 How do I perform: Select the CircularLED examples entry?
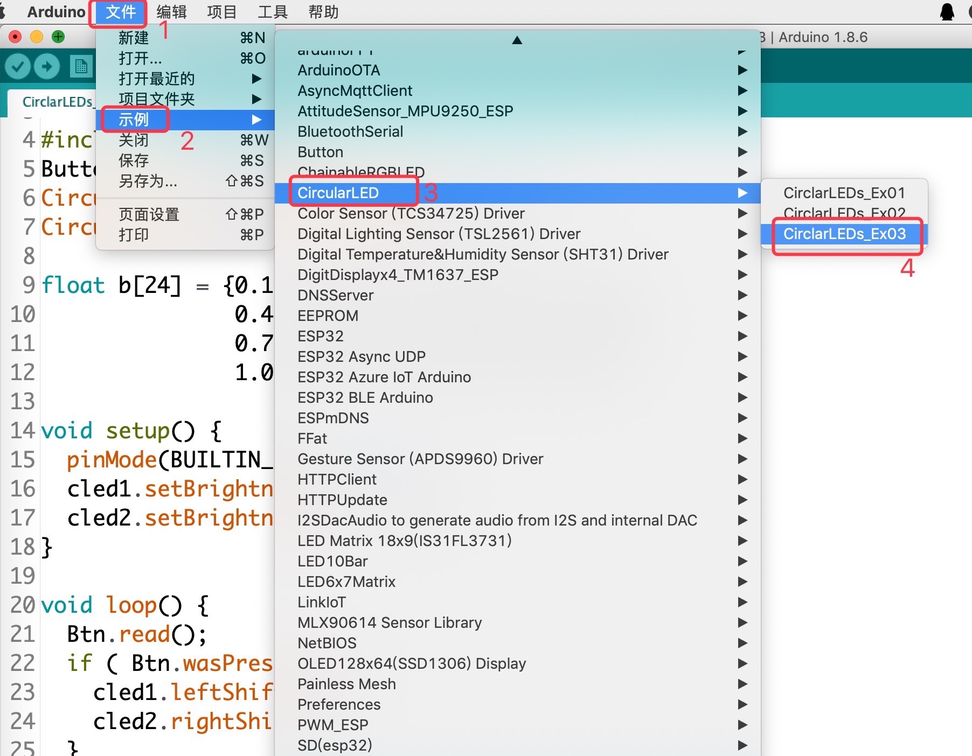tap(517, 193)
